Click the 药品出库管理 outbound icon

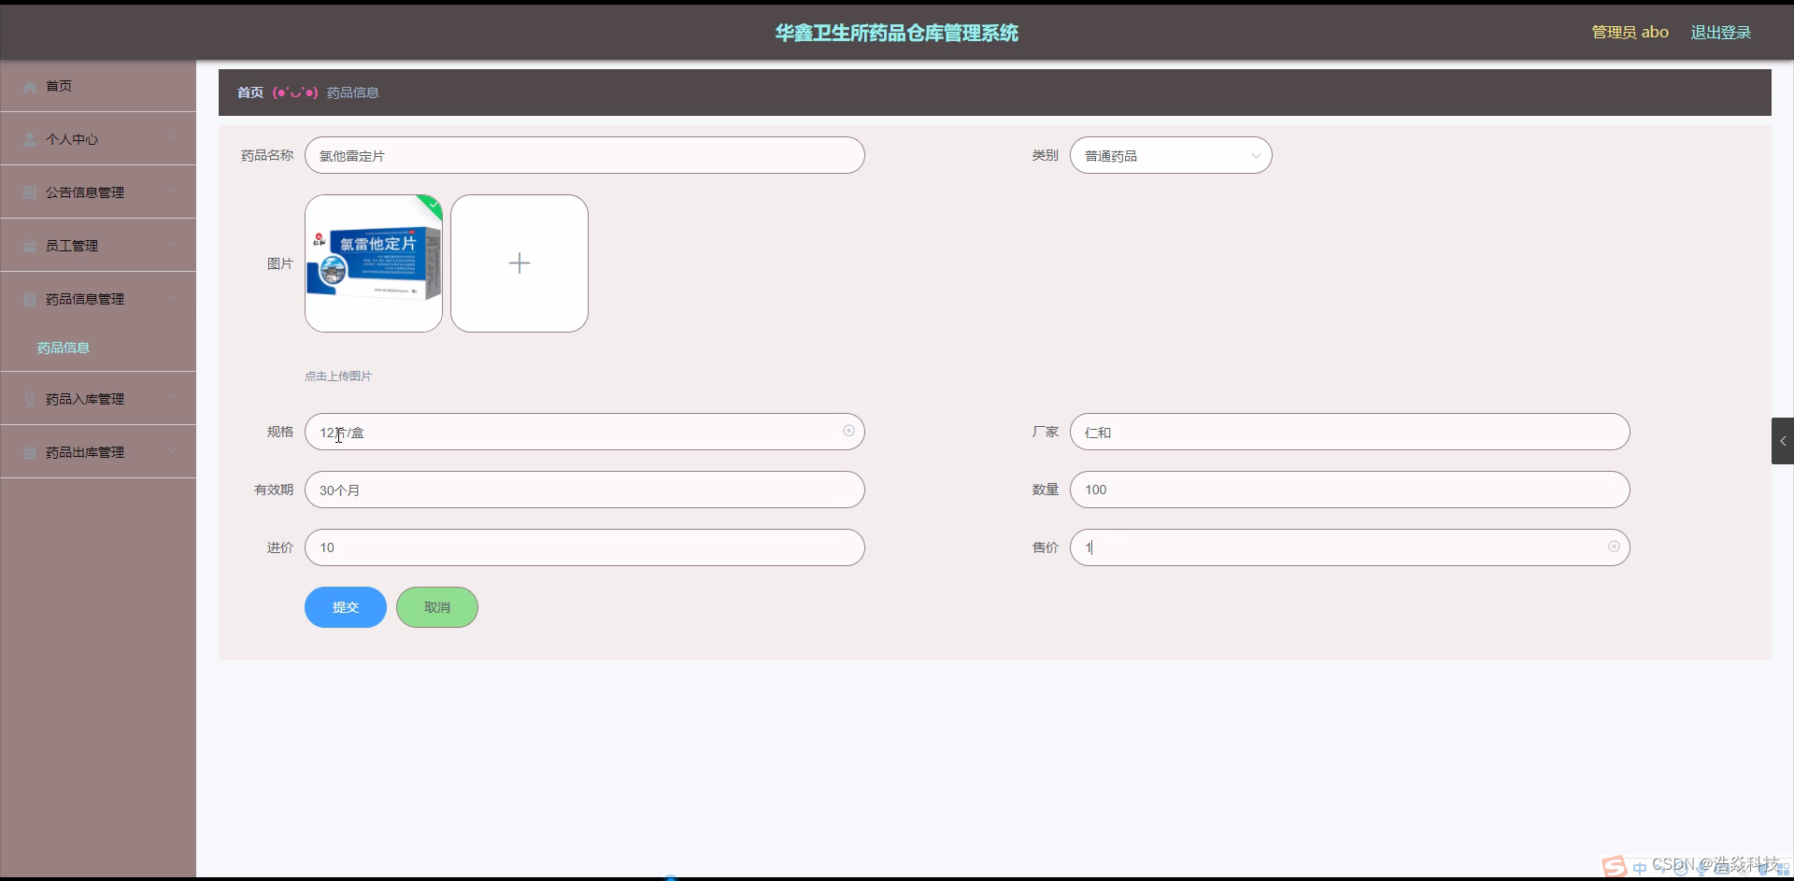point(28,451)
